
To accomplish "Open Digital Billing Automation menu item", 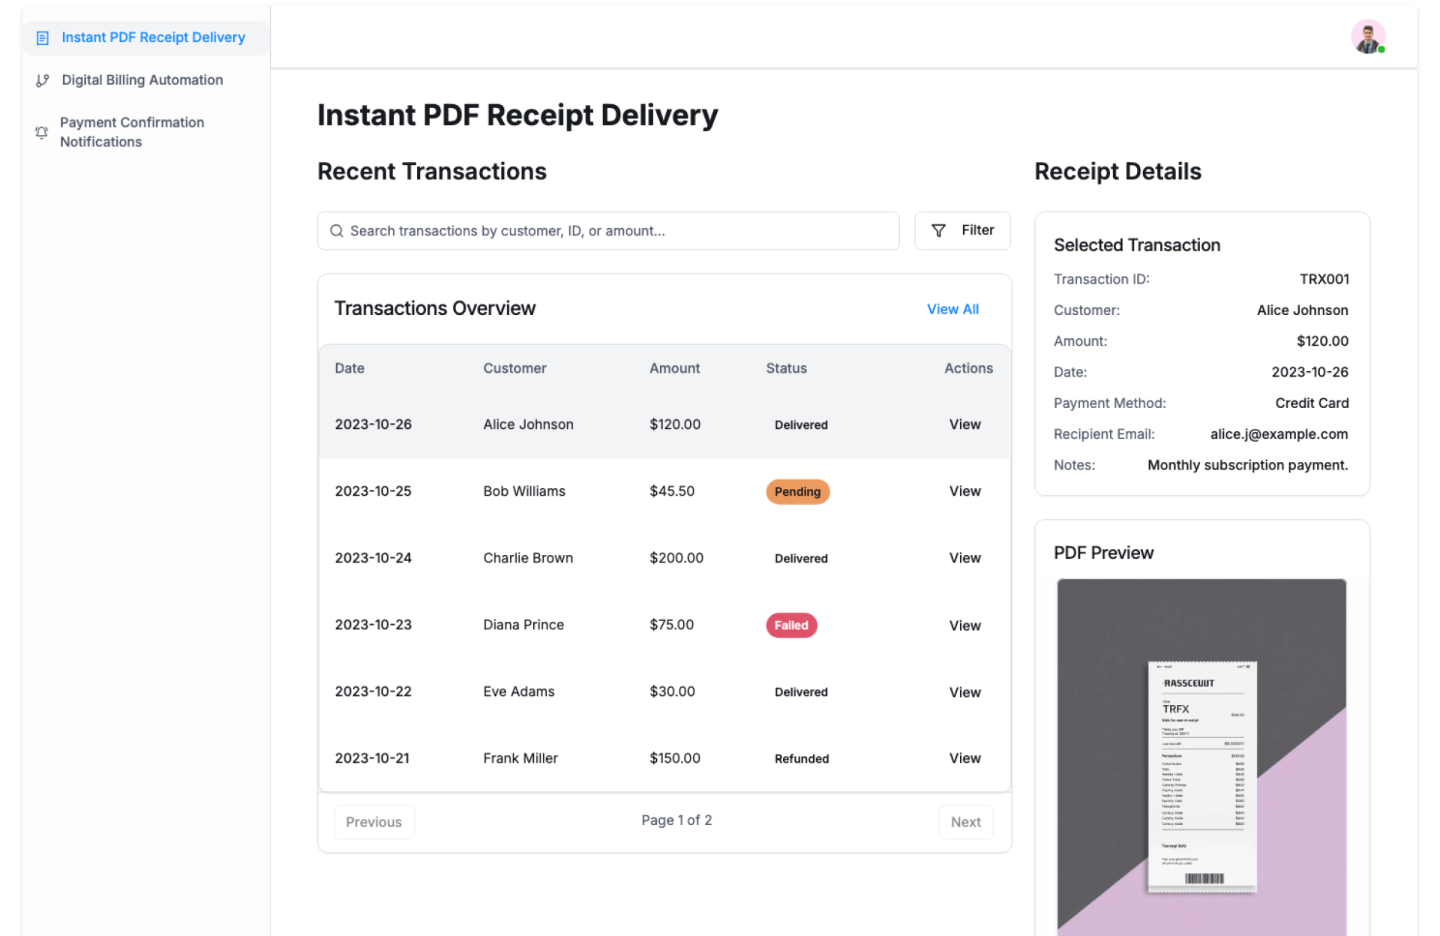I will pyautogui.click(x=142, y=80).
